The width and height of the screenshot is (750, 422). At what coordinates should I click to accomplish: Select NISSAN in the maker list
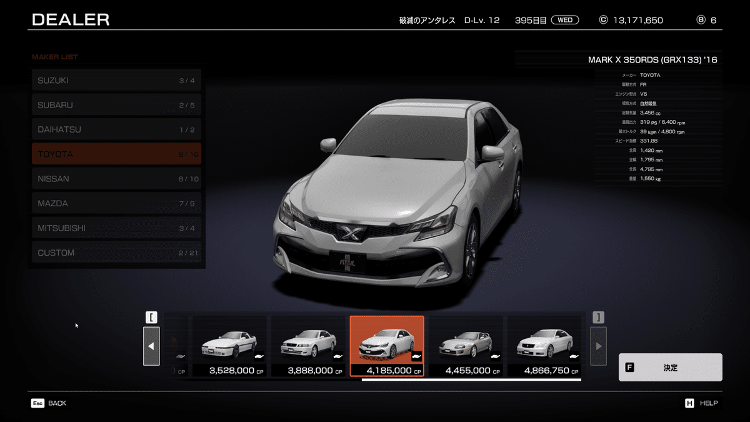pyautogui.click(x=116, y=179)
